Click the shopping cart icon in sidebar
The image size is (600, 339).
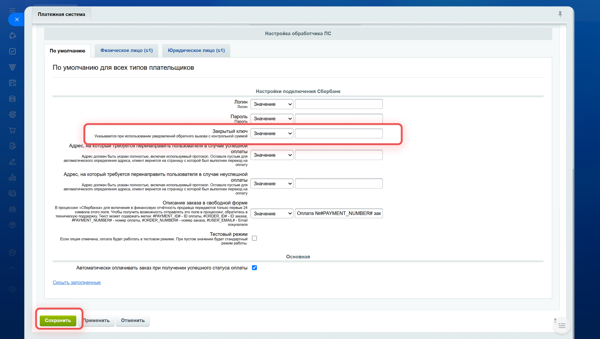[x=12, y=130]
